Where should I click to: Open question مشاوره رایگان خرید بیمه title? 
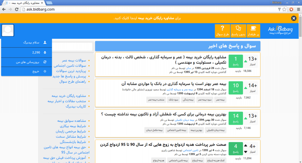tap(164, 60)
